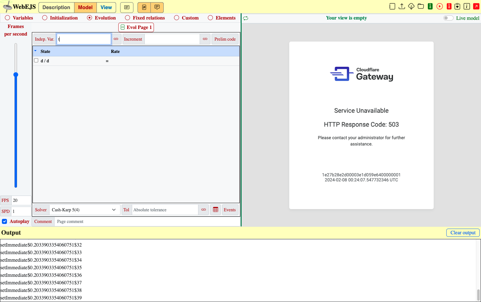
Task: Click the upload tray icon
Action: coord(402,6)
